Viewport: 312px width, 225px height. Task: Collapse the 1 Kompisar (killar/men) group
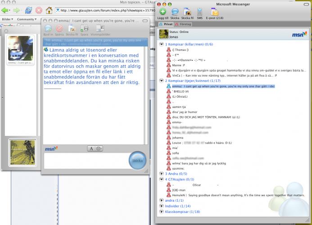tap(162, 44)
